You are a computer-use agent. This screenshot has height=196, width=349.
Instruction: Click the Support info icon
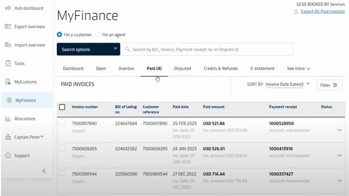click(x=8, y=155)
